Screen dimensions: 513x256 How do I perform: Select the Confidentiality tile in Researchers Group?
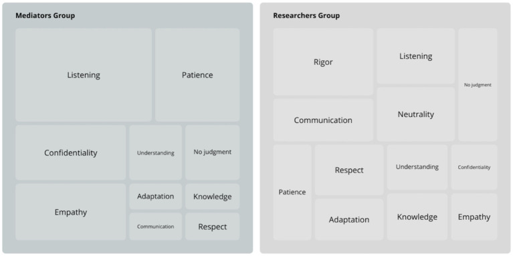[x=474, y=167]
